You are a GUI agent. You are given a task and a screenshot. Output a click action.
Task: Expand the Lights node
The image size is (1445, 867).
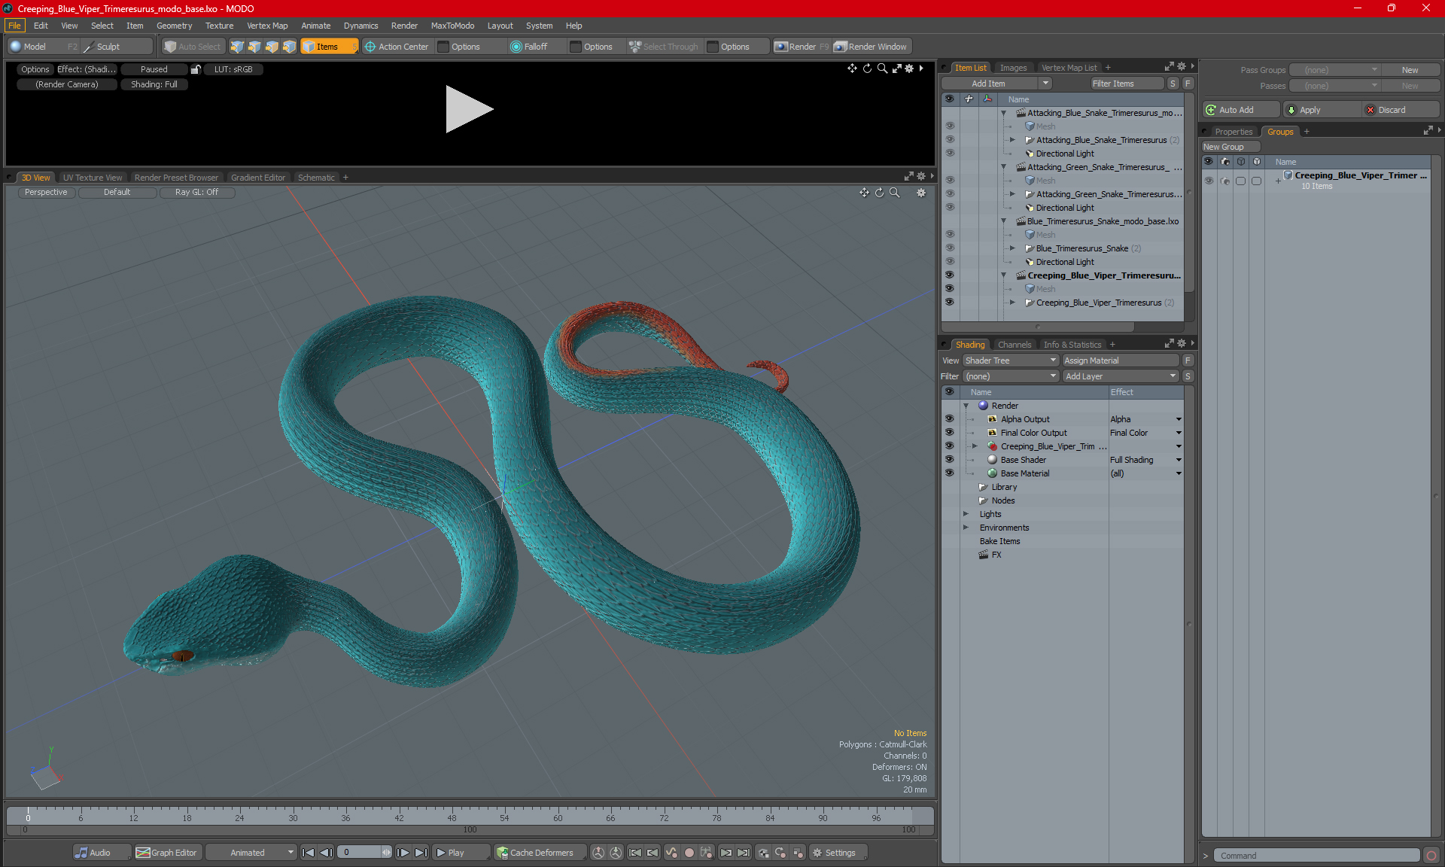pyautogui.click(x=966, y=514)
